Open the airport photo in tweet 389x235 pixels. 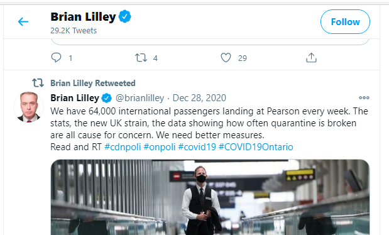[x=210, y=197]
